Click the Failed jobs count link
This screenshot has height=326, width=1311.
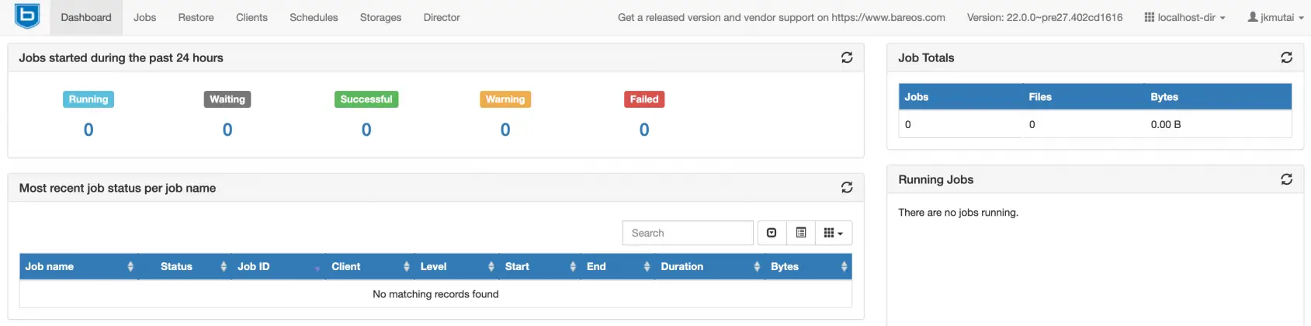(x=644, y=130)
